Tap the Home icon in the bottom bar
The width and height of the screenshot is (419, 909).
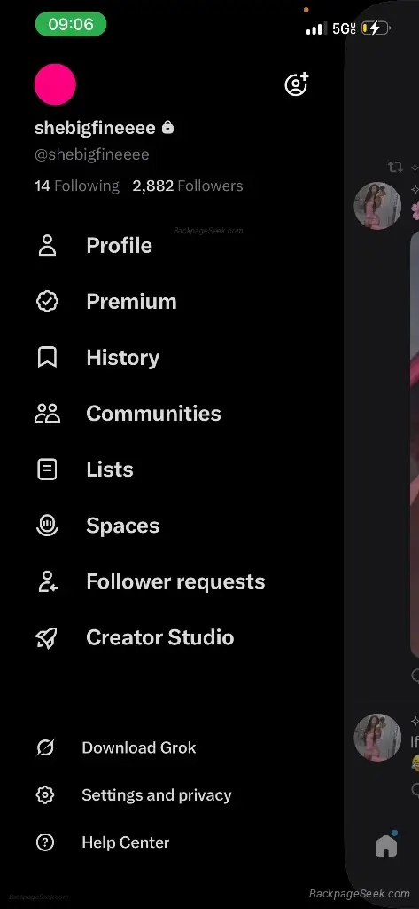click(x=386, y=846)
